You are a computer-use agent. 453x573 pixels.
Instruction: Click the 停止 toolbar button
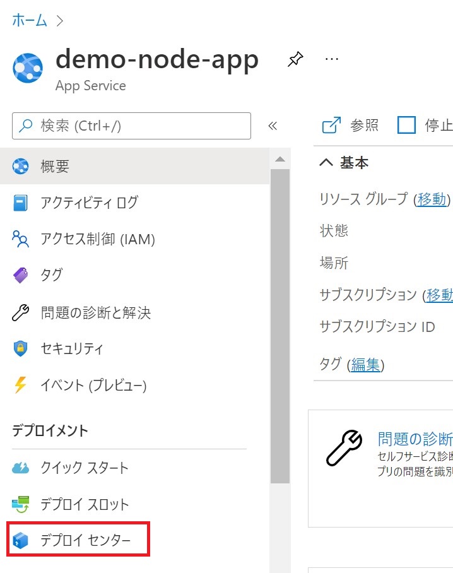click(425, 126)
